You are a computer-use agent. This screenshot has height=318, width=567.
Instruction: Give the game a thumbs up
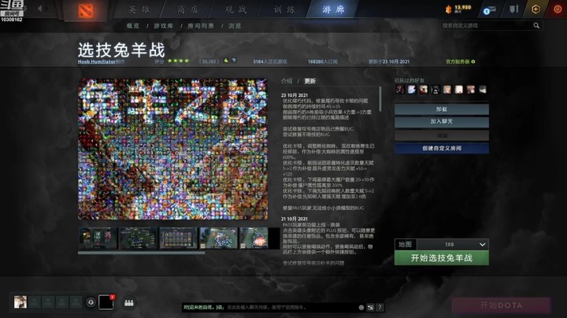(226, 61)
